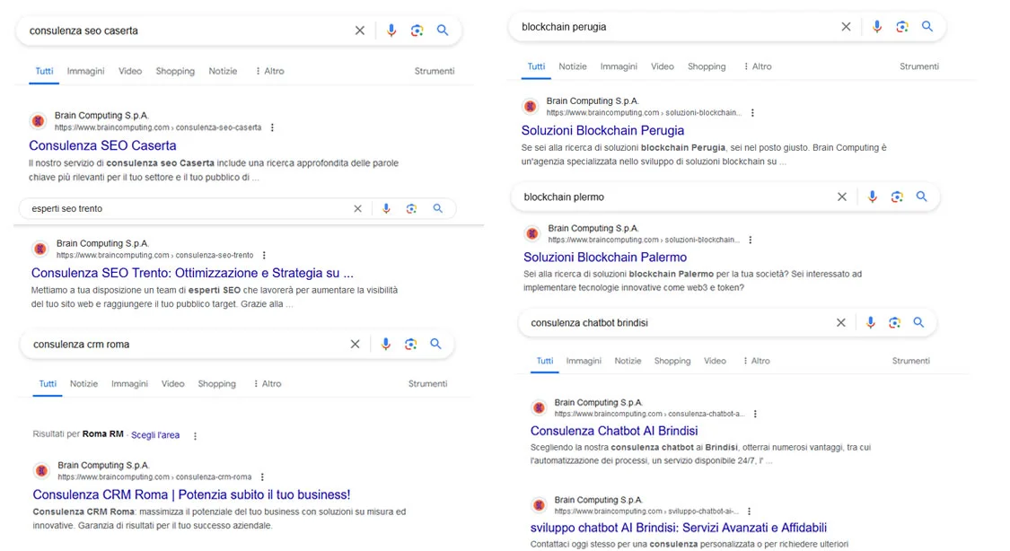Open 'Soluzioni Blockchain Perugia' result
Screen dimensions: 1010x551
[602, 131]
